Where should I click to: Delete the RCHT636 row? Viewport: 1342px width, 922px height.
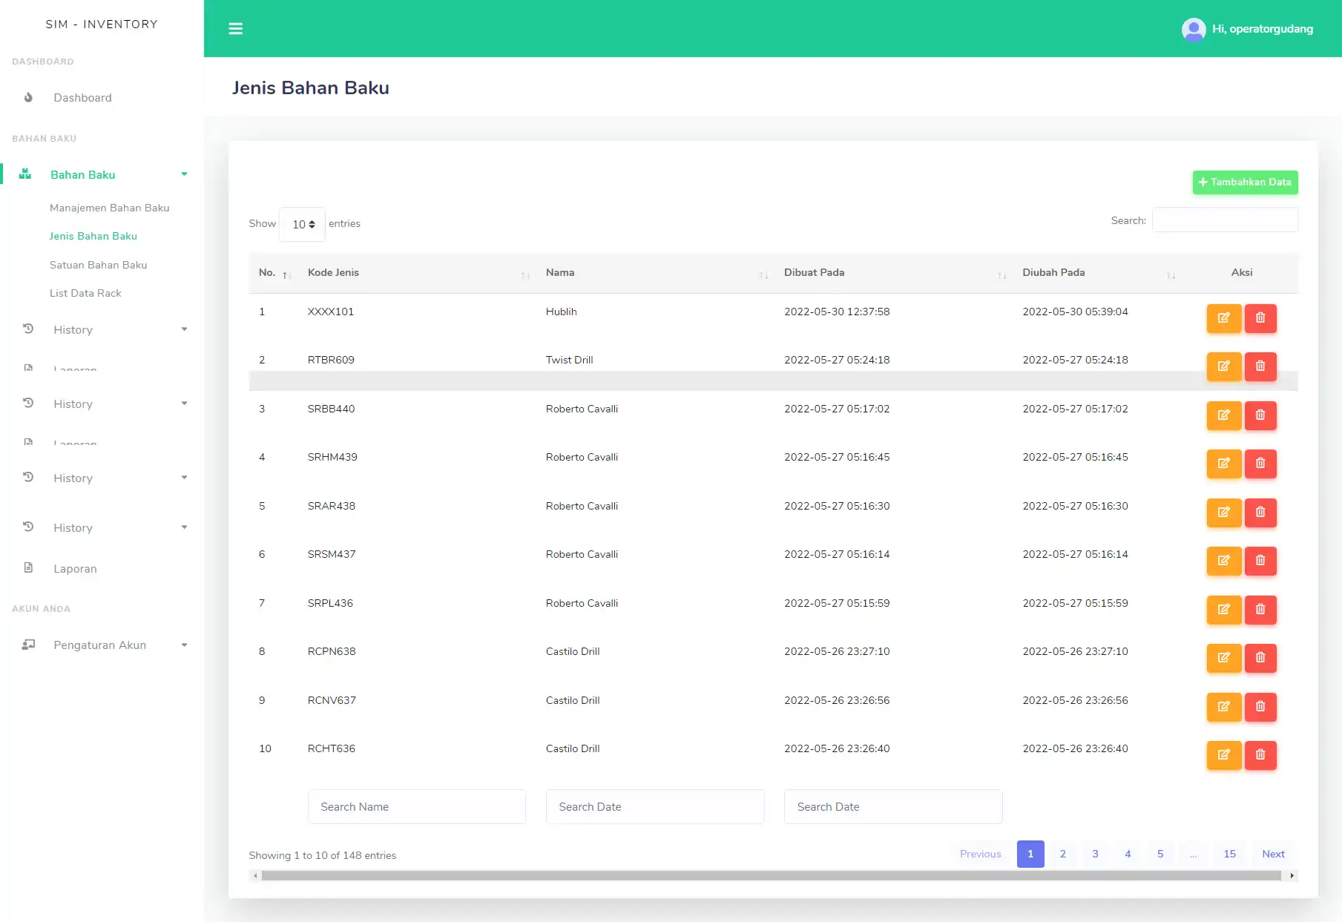1260,755
